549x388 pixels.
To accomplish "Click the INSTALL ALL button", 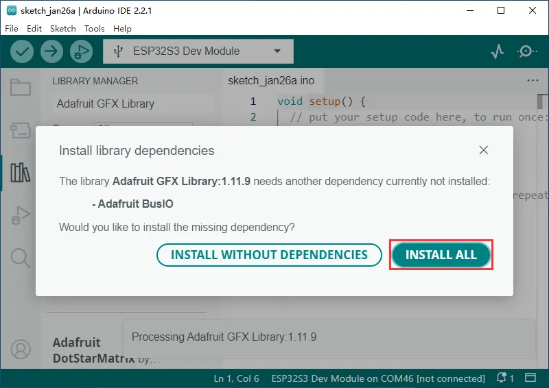I will 441,255.
